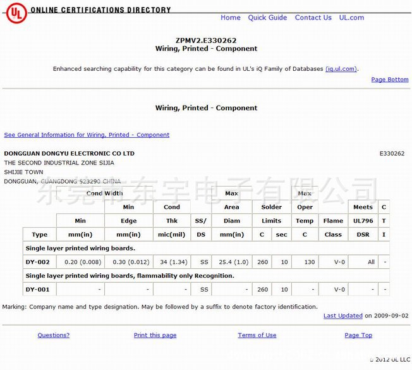412x370 pixels.
Task: Select the 2012 UL LLC copyright text
Action: [x=390, y=359]
